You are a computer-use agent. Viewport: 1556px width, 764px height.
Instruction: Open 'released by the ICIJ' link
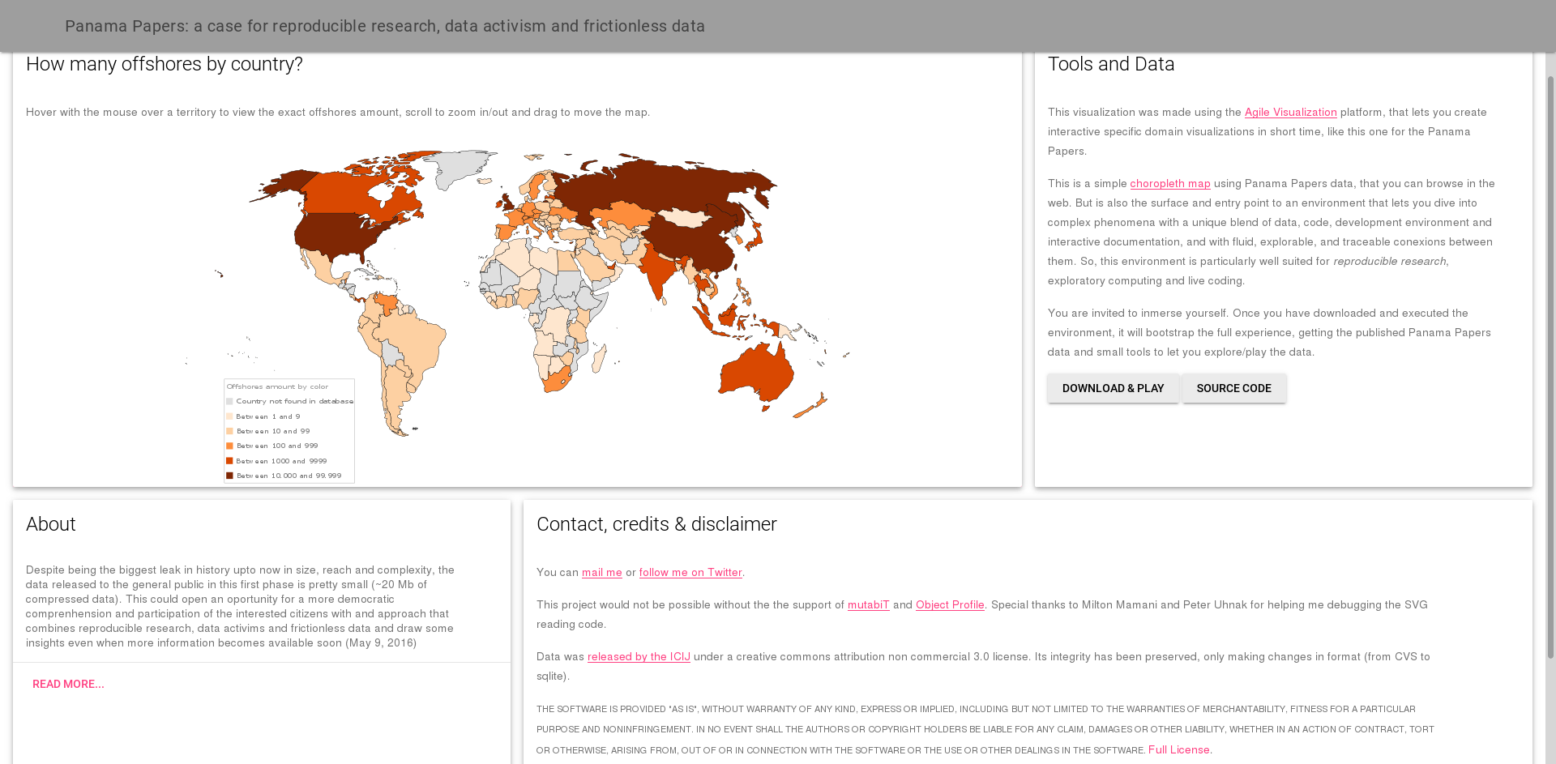point(639,657)
